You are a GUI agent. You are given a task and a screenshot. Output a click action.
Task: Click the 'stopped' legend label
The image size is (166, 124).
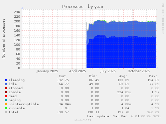(16, 88)
